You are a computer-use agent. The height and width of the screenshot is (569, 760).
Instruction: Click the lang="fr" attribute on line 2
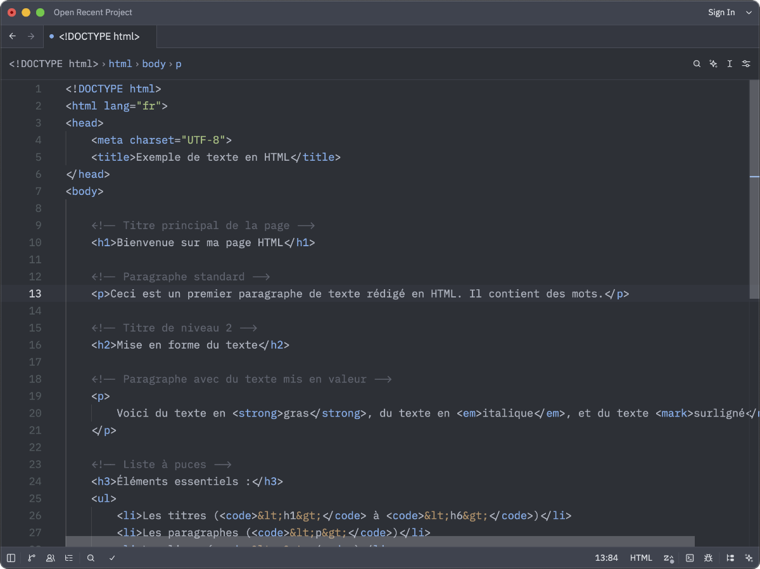pos(132,106)
